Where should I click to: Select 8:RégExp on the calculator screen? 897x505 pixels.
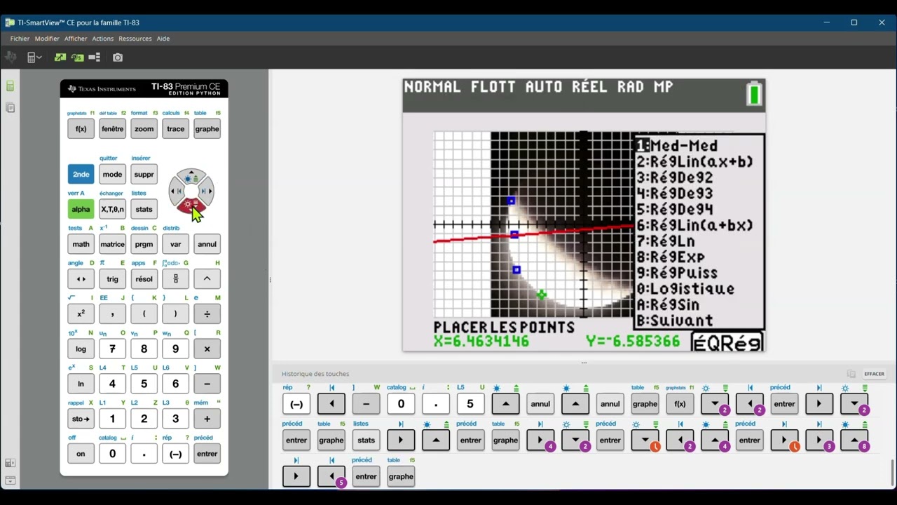671,257
